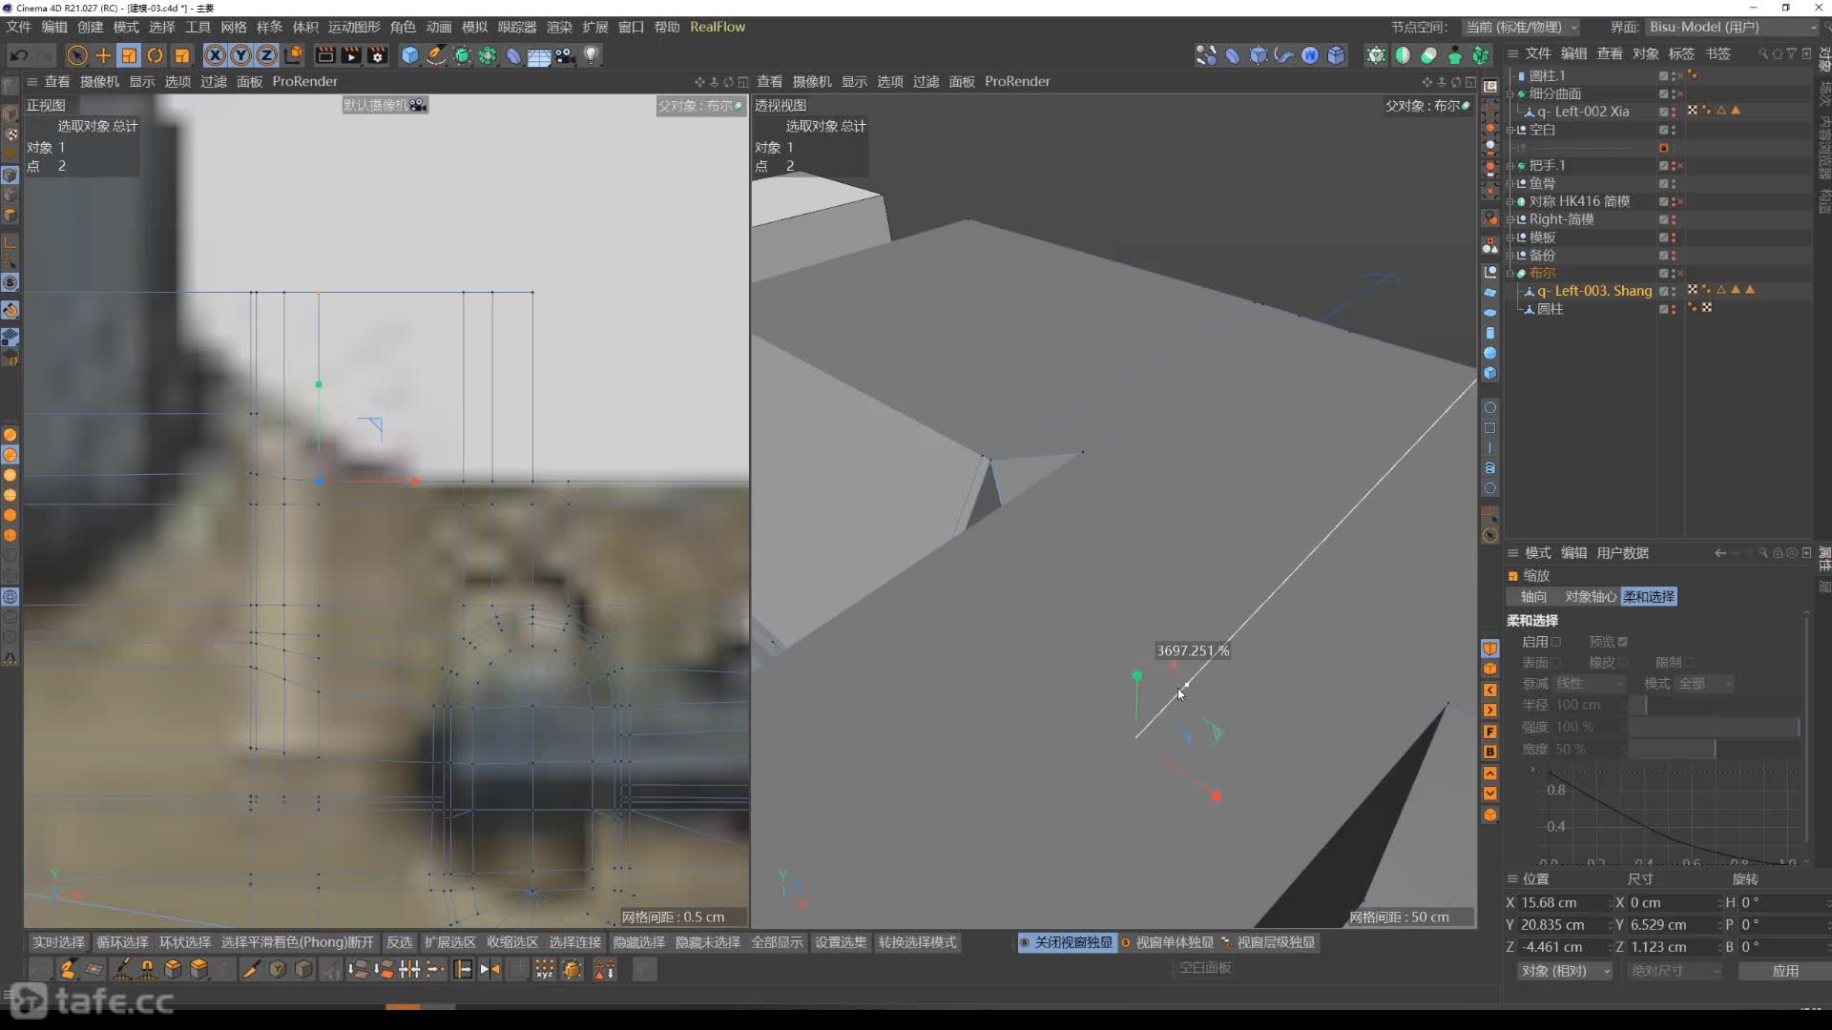Click the coordinate system icon
1832x1030 pixels.
(x=294, y=55)
